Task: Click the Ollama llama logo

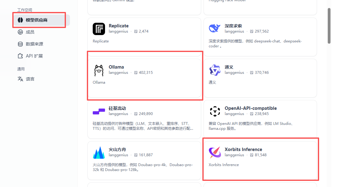Action: (x=99, y=70)
